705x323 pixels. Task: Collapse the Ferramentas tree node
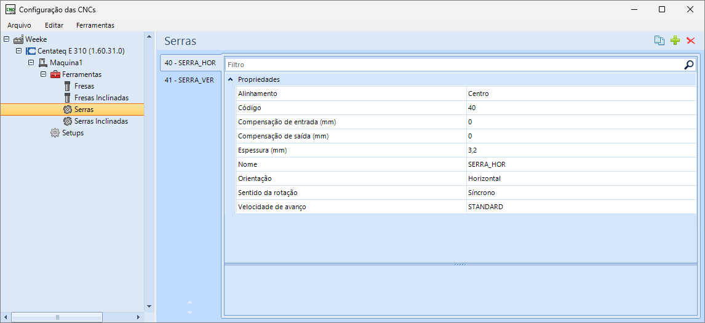click(x=43, y=74)
